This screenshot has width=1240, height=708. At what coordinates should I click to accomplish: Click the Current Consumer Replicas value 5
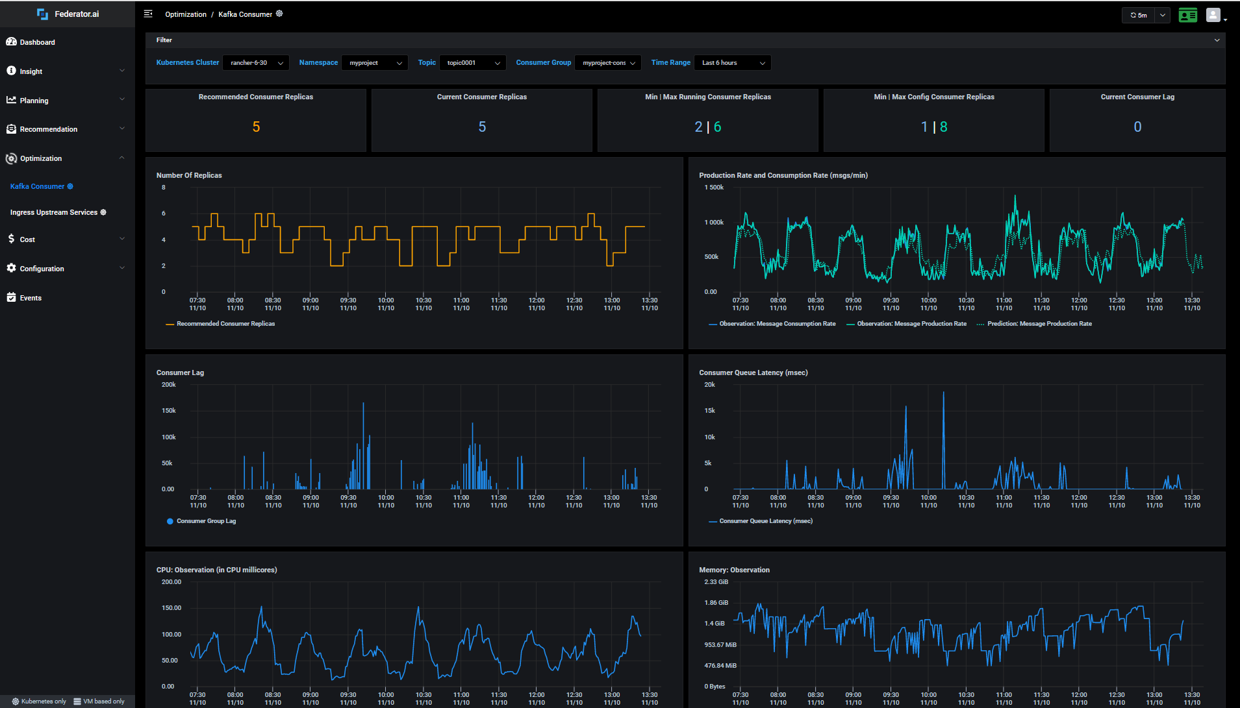pyautogui.click(x=482, y=127)
